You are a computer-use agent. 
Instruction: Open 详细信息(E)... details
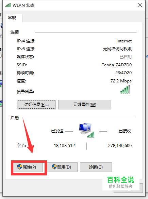click(x=36, y=105)
